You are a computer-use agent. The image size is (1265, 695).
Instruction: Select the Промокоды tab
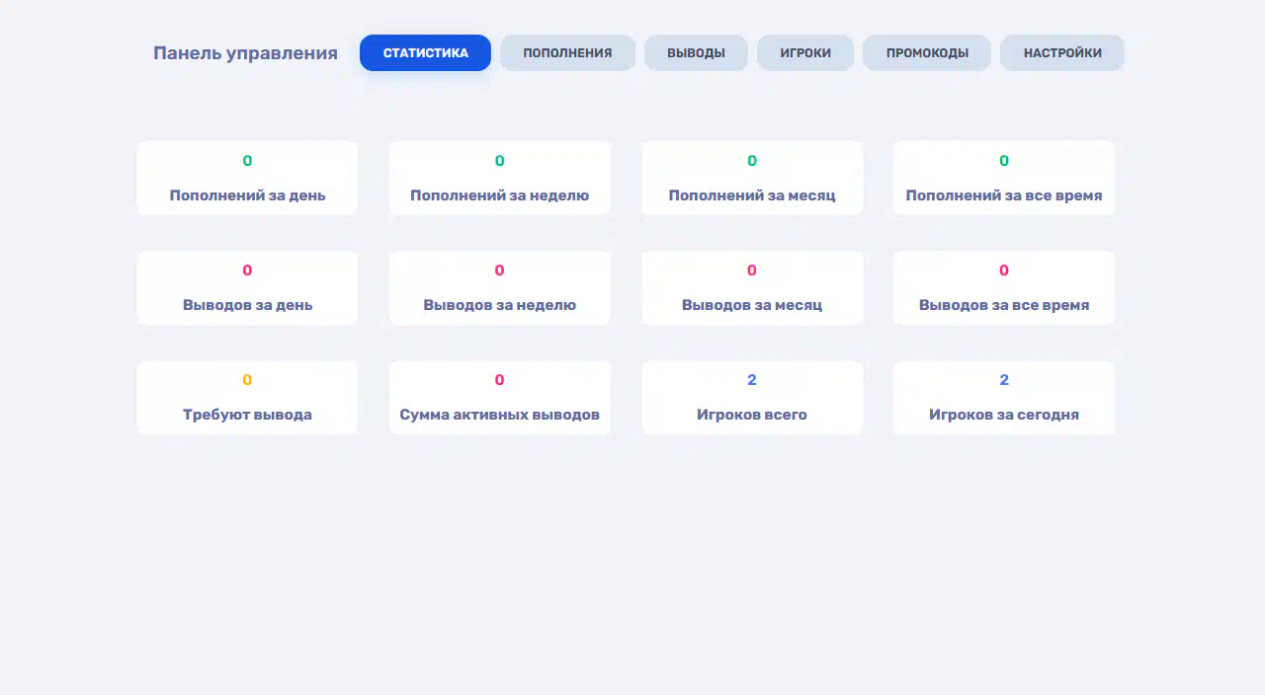point(927,53)
